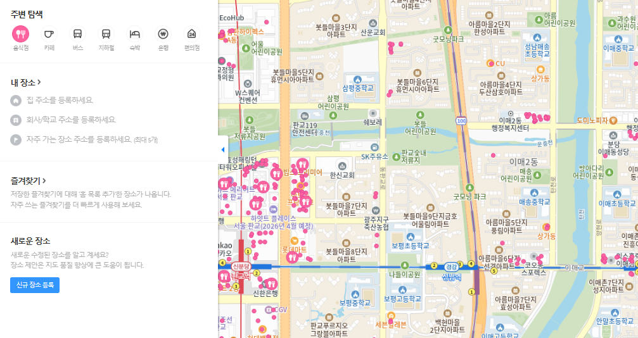
Task: Click 집 주소를 등록하세요 home entry
Action: (60, 100)
